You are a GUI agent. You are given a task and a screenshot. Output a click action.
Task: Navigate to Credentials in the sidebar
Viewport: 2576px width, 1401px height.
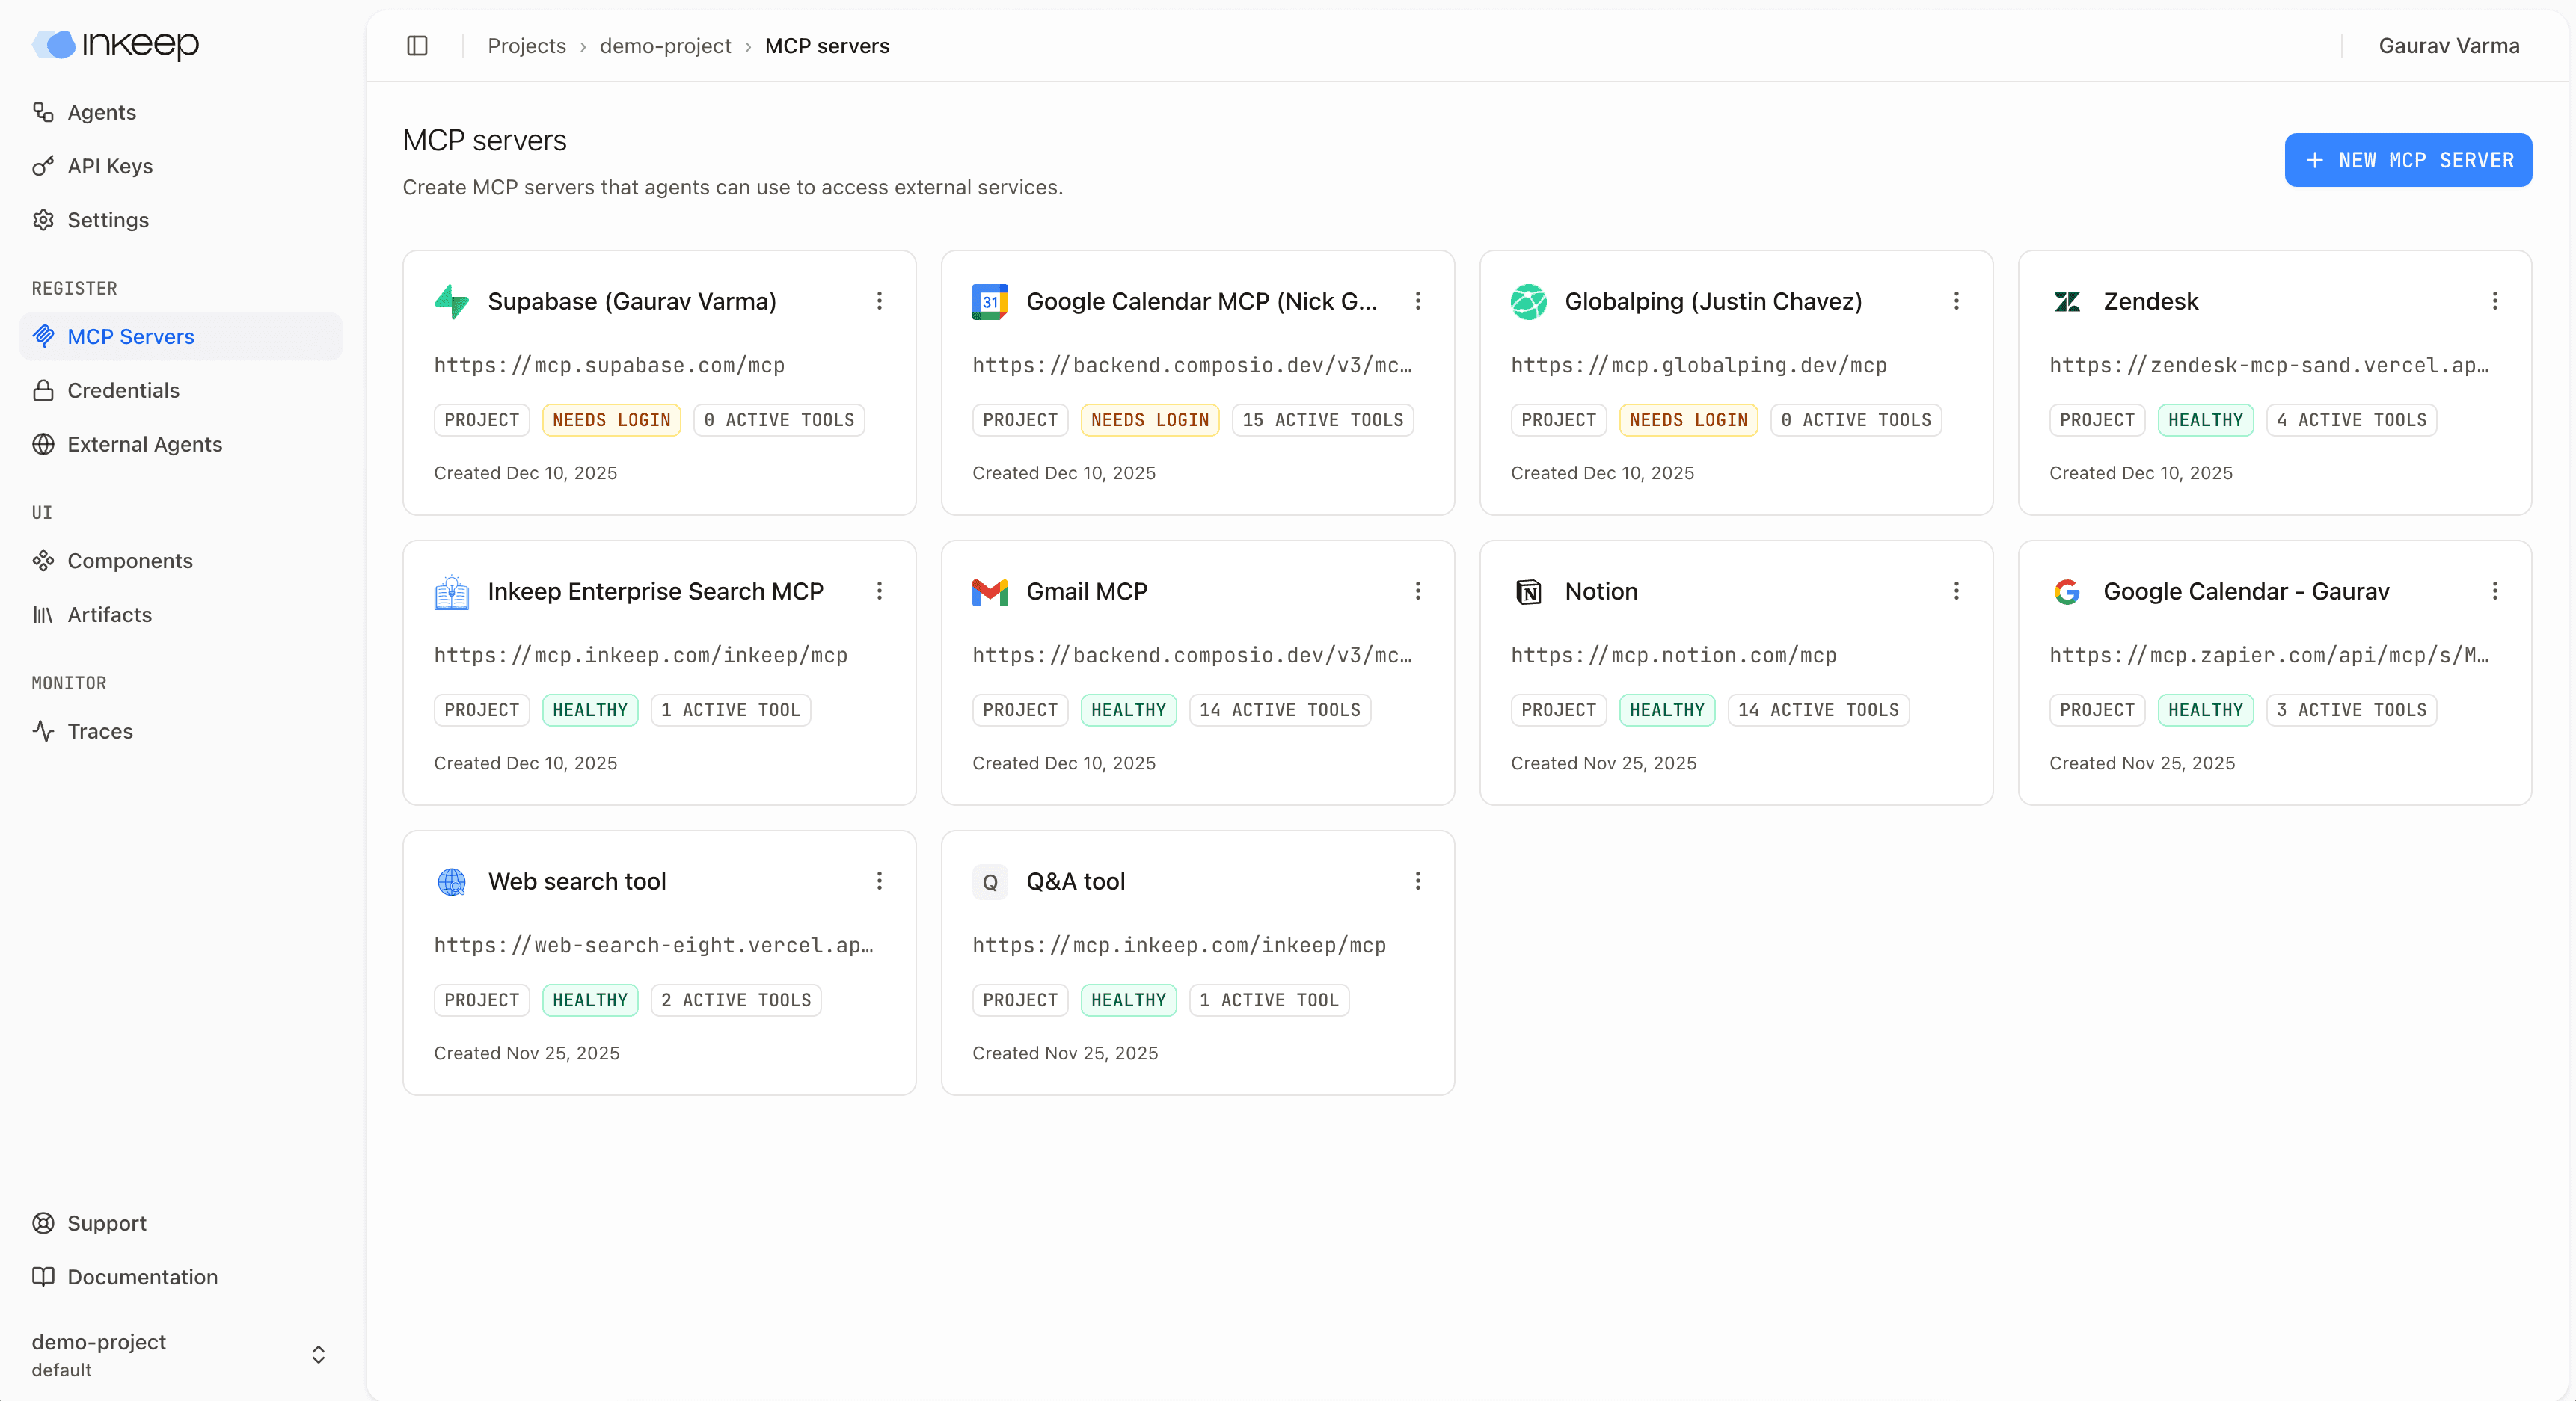pos(123,389)
